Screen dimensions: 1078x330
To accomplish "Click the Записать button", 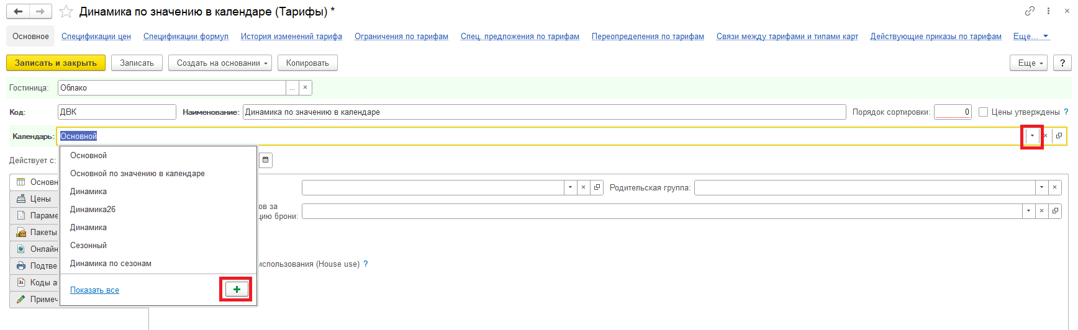I will pyautogui.click(x=137, y=63).
